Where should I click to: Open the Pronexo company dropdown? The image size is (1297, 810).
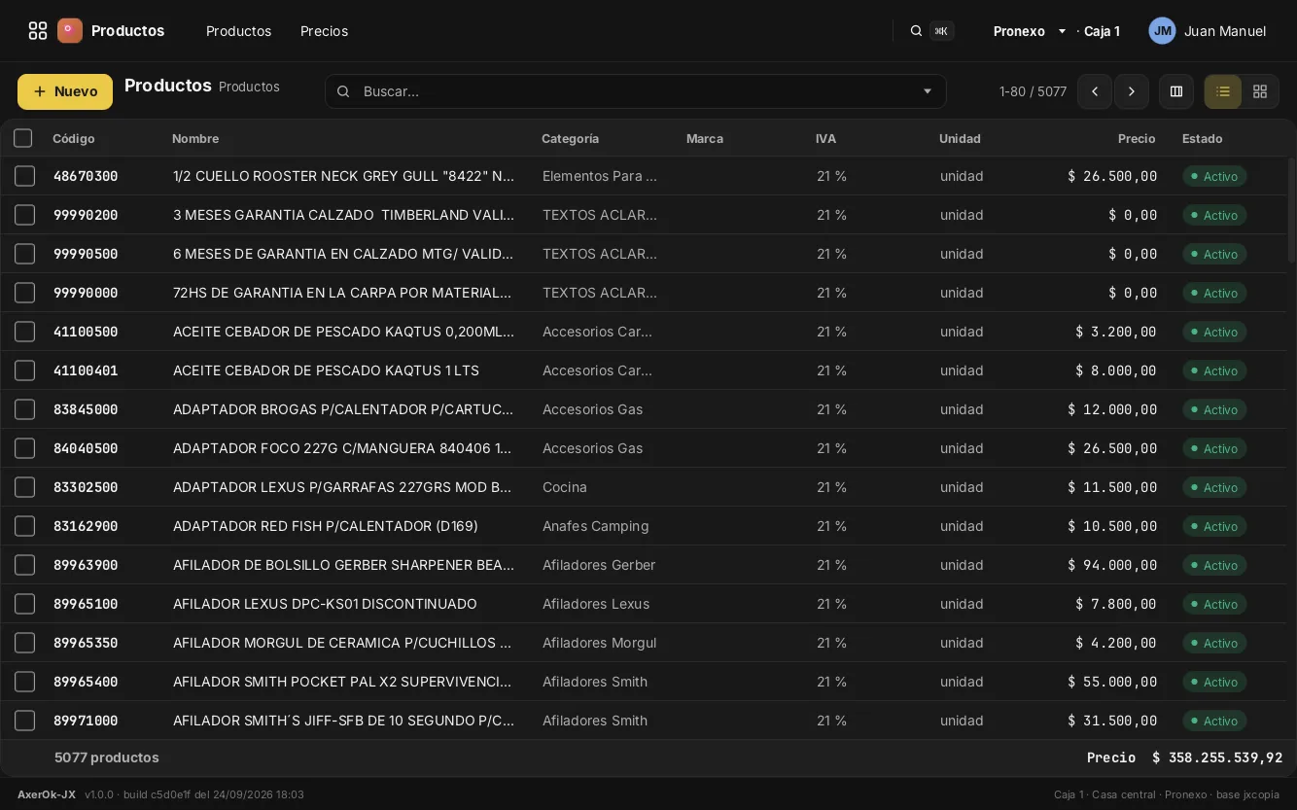click(1031, 31)
